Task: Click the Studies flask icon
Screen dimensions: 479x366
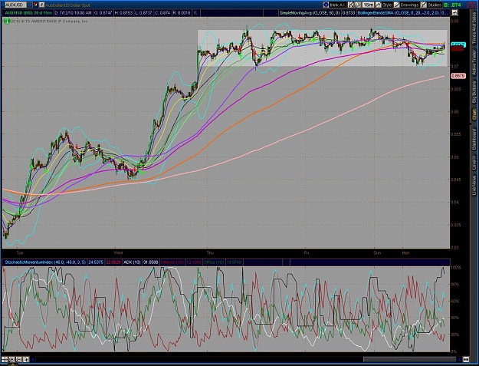Action: click(424, 5)
